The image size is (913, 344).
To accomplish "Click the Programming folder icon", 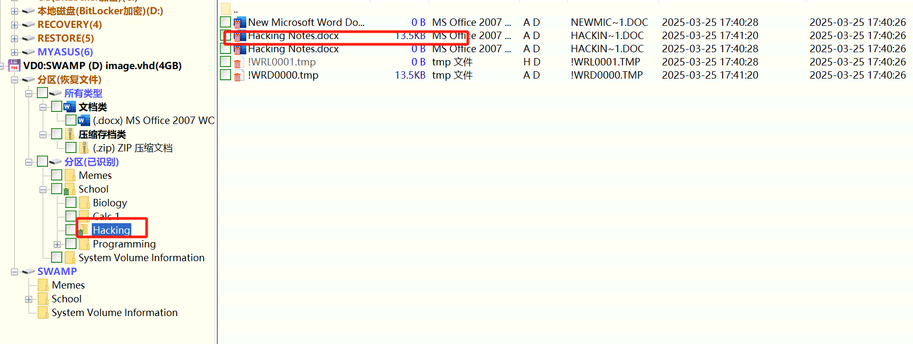I will [x=84, y=244].
